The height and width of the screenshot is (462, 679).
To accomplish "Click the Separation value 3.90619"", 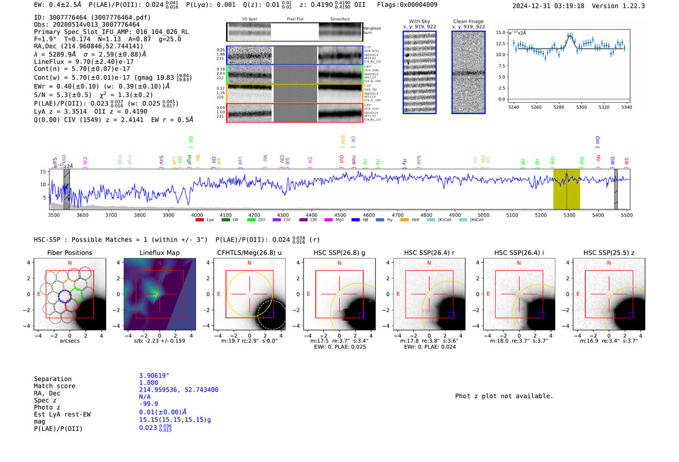I will (x=154, y=376).
